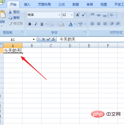Click the Cut (剪切) button
The height and width of the screenshot is (125, 124).
coord(14,12)
